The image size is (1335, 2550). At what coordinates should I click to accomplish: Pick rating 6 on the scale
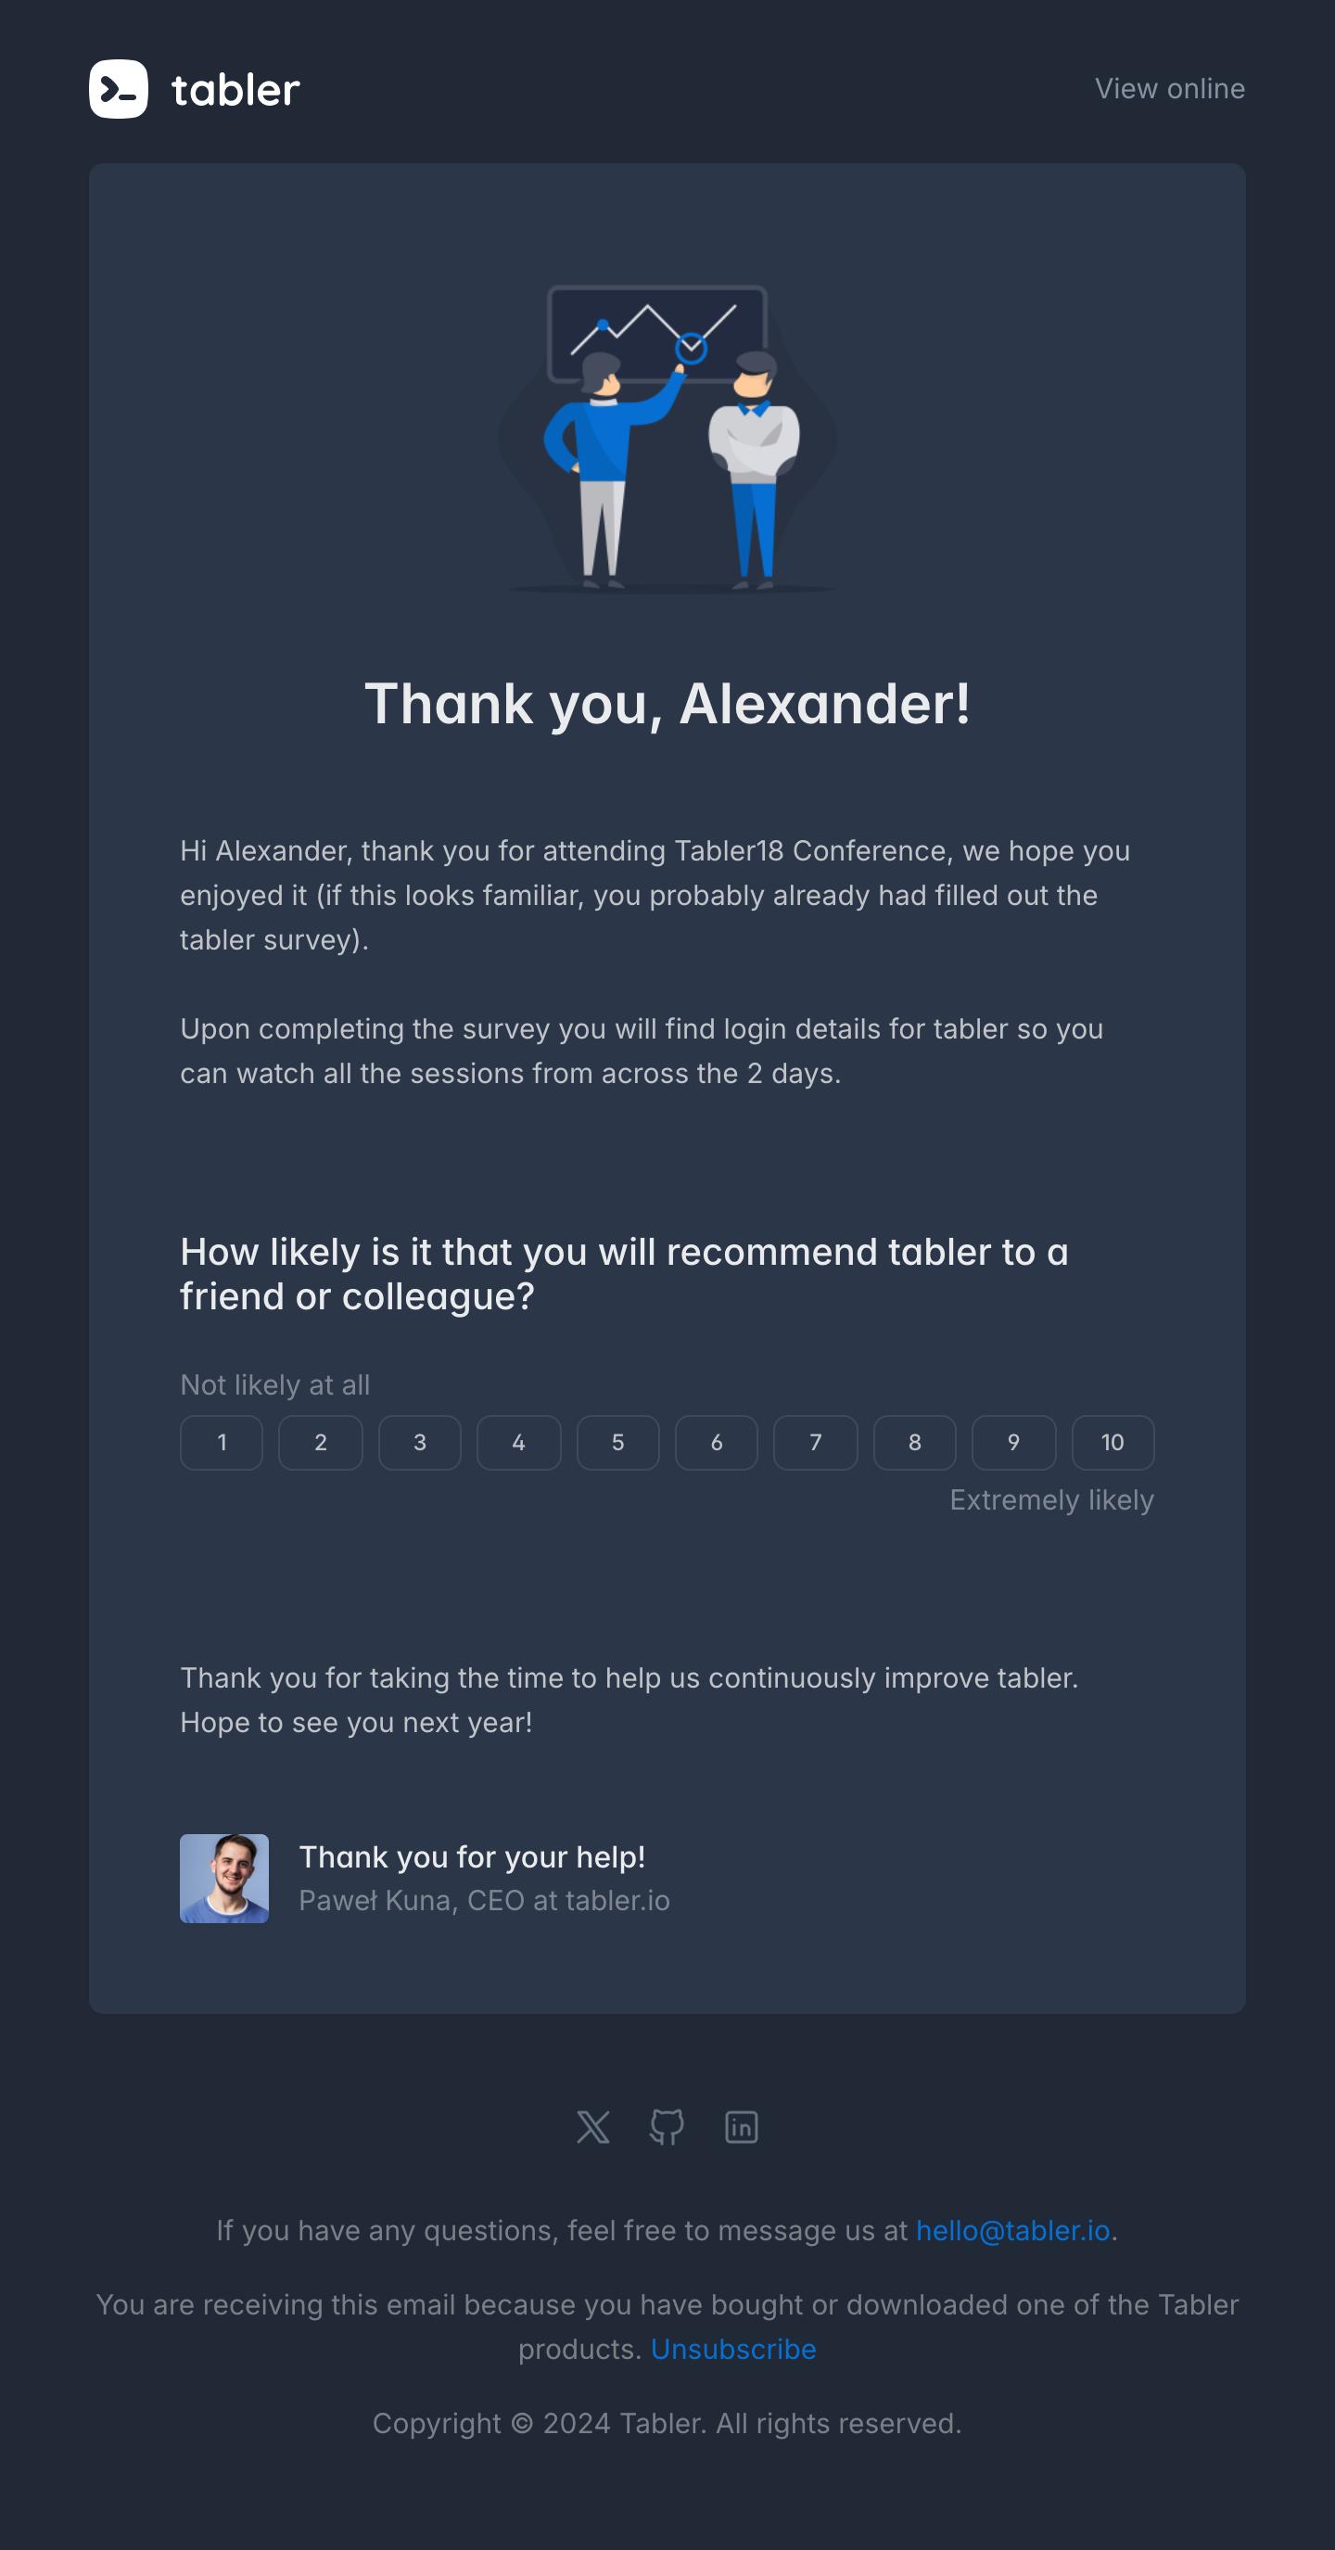[x=717, y=1442]
